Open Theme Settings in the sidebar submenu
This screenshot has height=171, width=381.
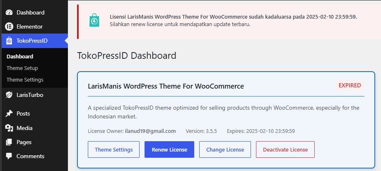(25, 79)
